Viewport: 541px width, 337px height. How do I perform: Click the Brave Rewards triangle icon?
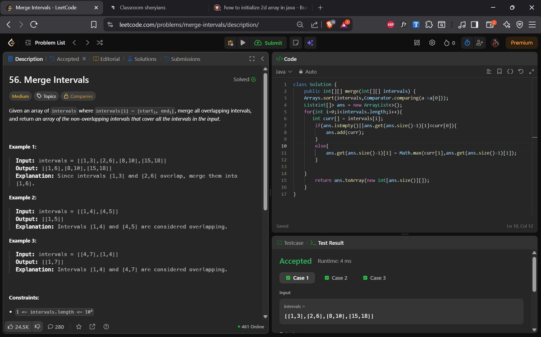(x=344, y=25)
